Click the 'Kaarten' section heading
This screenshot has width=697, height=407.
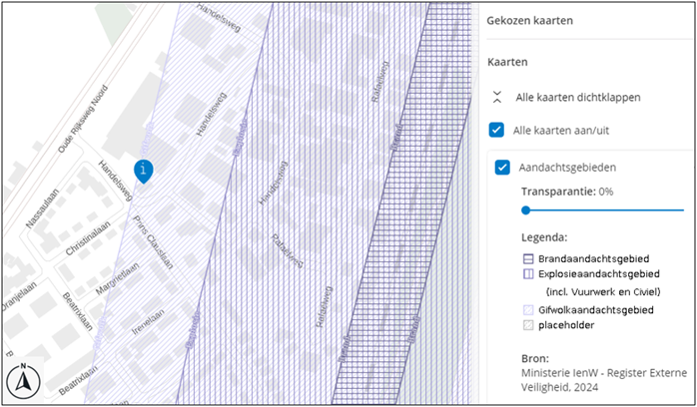507,62
